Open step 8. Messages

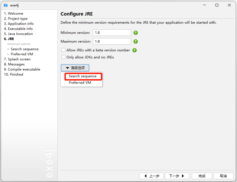(x=14, y=64)
